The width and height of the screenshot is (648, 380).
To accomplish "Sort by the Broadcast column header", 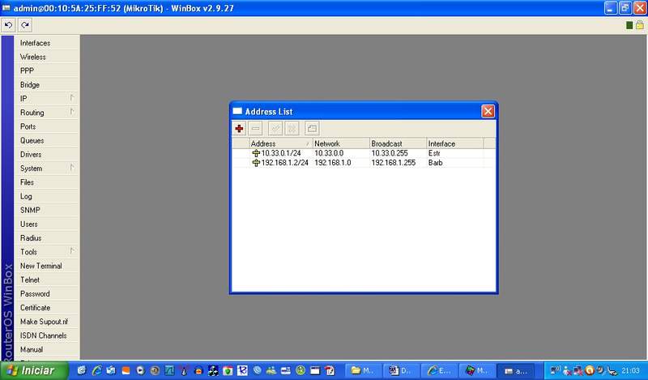I will pyautogui.click(x=399, y=144).
